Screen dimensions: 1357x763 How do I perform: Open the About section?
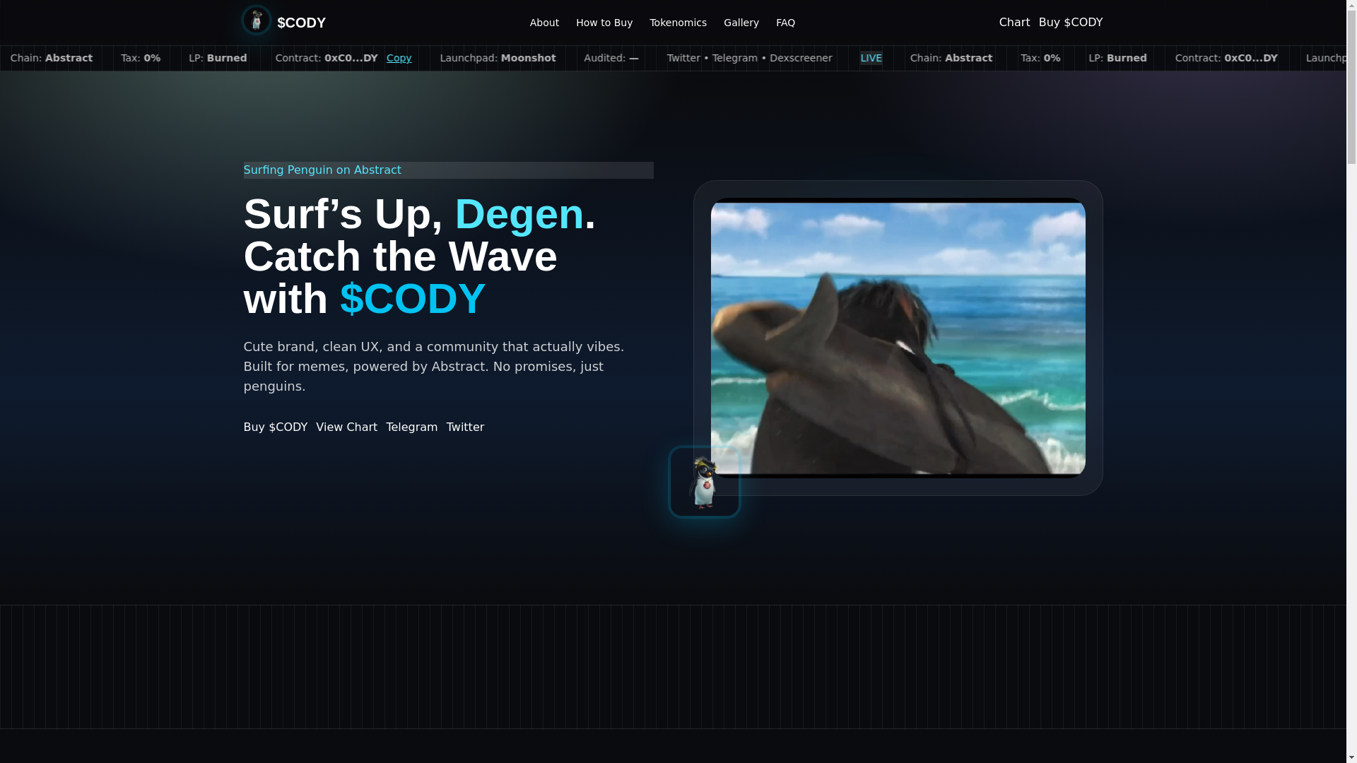click(544, 23)
